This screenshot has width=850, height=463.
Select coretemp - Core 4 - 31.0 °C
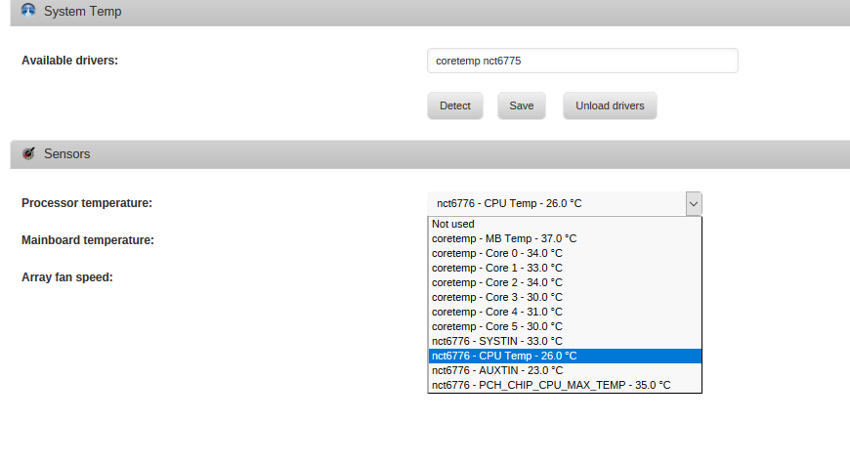pyautogui.click(x=565, y=312)
